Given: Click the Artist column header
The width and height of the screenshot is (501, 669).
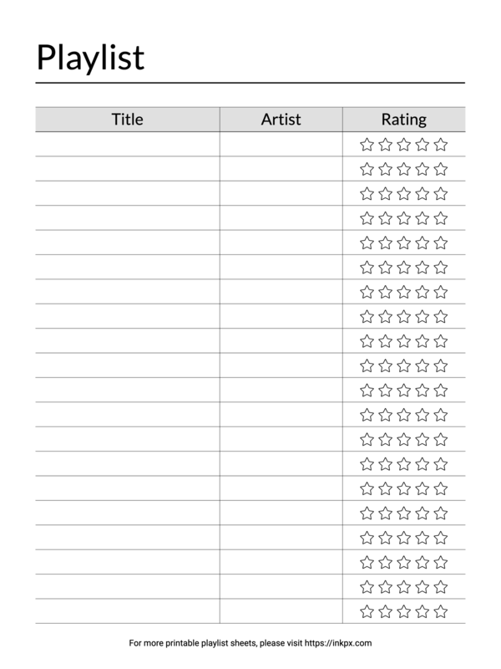Looking at the screenshot, I should coord(281,120).
